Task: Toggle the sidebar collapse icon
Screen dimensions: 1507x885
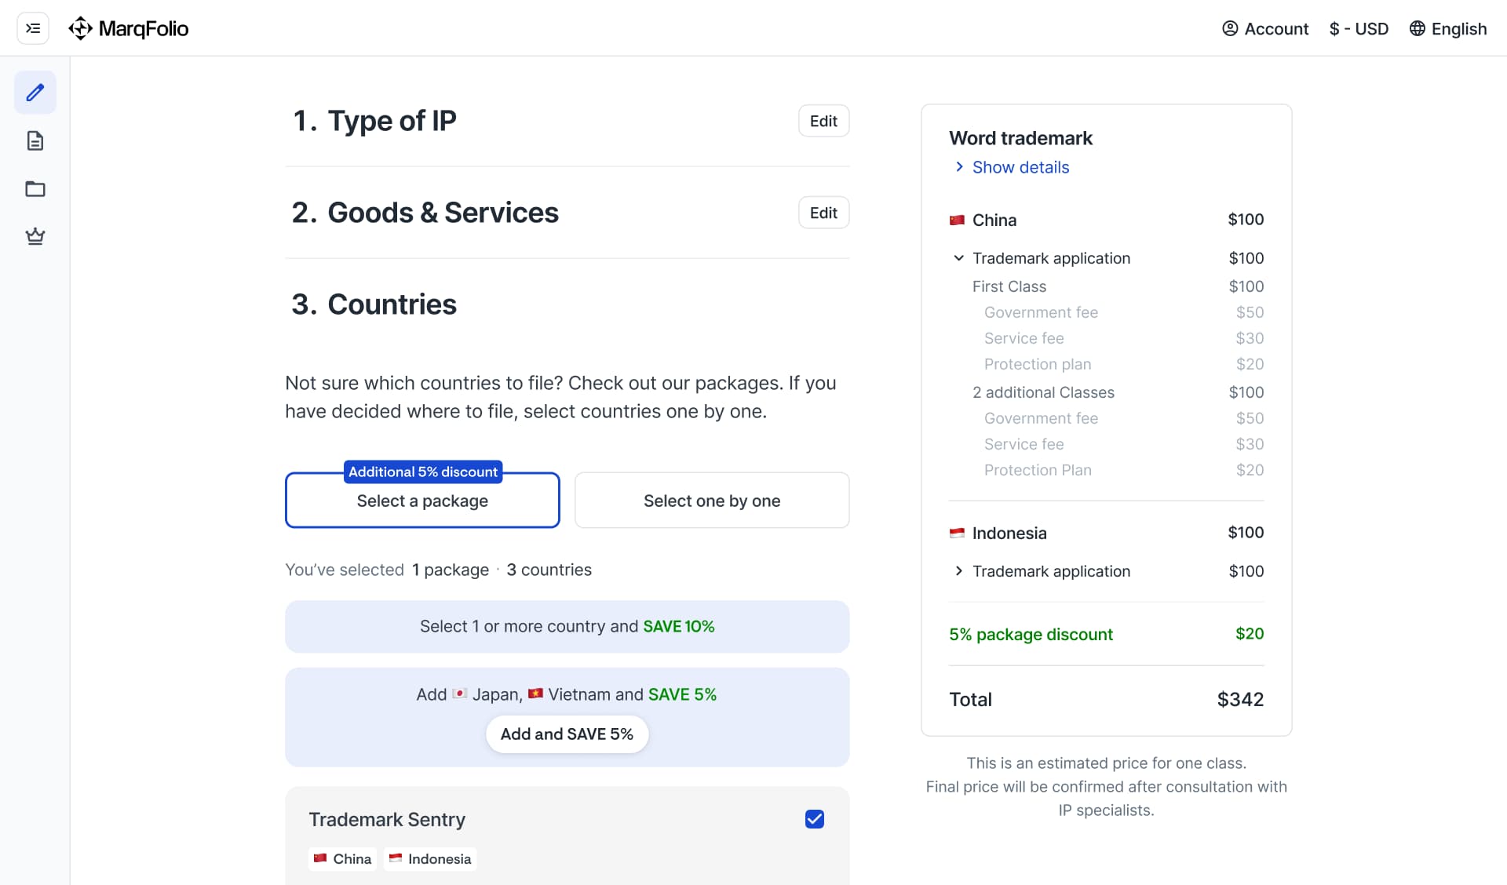Action: click(x=33, y=28)
